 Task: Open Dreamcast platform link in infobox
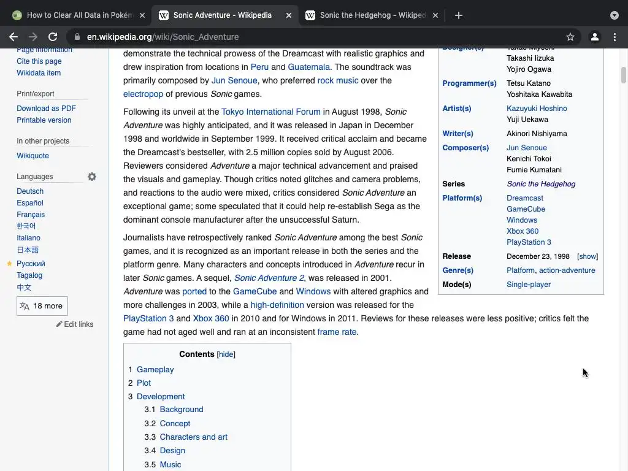[525, 198]
